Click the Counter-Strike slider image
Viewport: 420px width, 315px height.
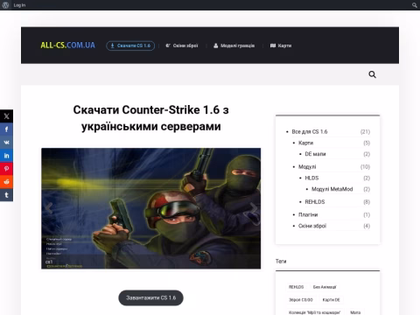point(151,208)
